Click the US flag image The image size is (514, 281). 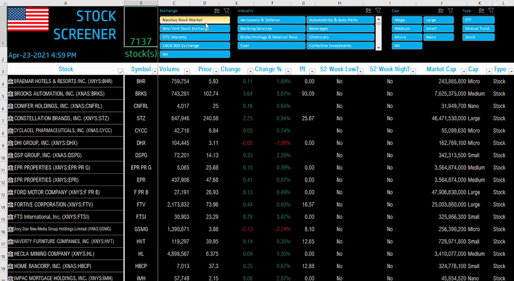28,19
